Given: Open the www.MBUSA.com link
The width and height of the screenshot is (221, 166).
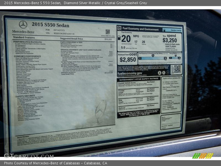Looking at the screenshot, I should point(108,36).
